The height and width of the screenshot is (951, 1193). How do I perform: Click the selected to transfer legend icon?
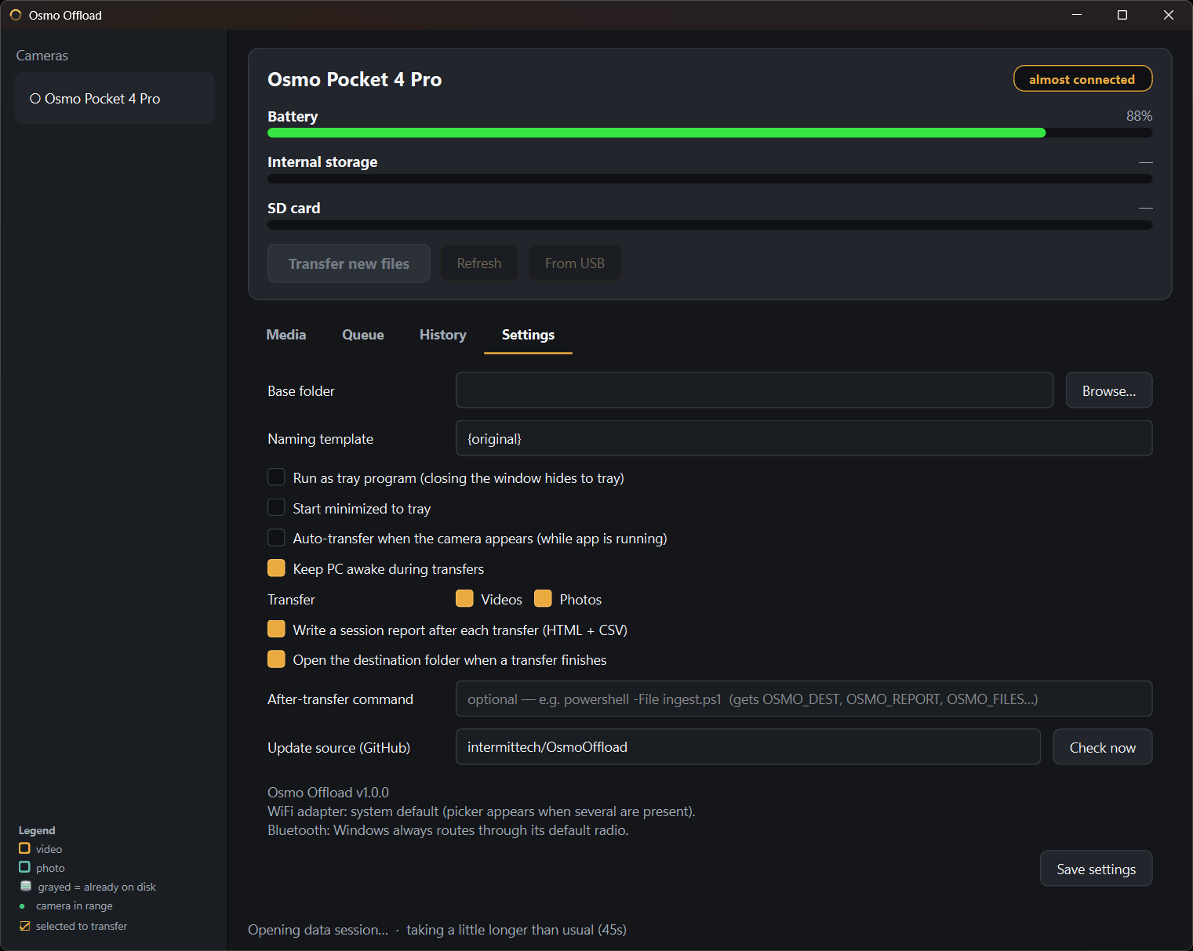(24, 926)
